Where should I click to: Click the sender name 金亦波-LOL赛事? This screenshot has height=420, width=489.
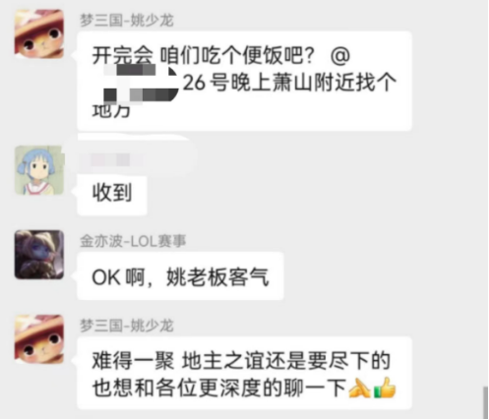coord(133,241)
